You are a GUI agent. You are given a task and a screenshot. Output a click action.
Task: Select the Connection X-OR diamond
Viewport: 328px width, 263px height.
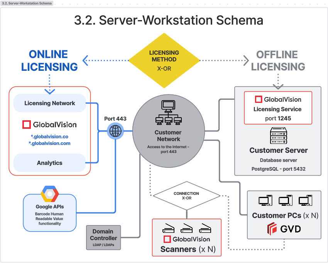click(186, 196)
